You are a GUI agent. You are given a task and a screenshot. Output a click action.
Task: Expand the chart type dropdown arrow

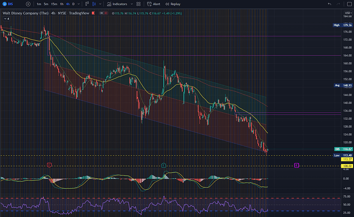pos(100,4)
